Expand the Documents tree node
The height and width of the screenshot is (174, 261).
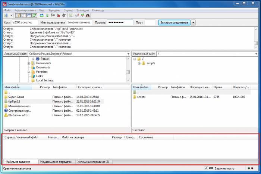coord(29,63)
